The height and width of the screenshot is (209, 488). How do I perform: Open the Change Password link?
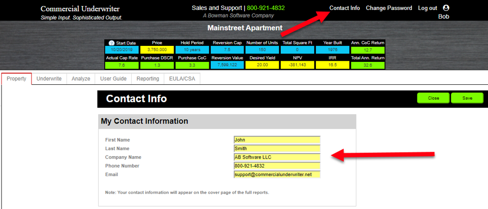(389, 8)
